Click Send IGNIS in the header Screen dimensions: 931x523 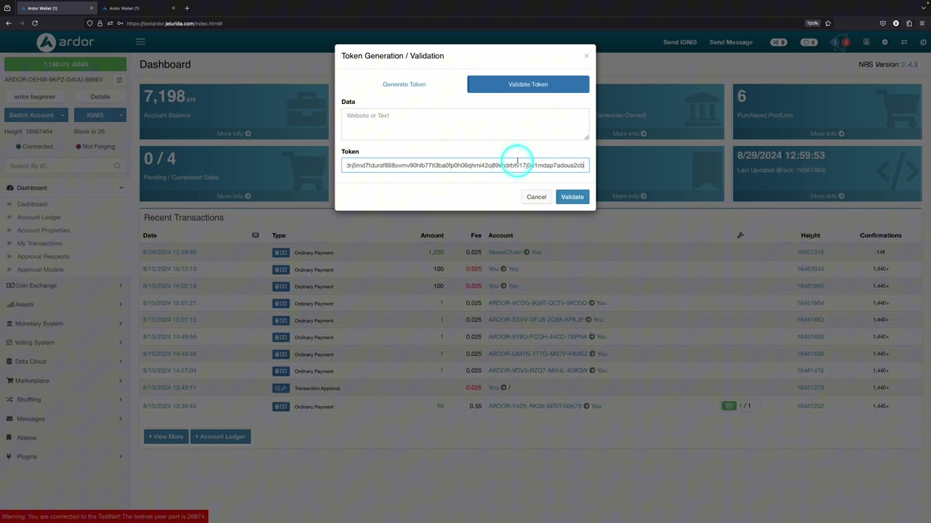pyautogui.click(x=680, y=42)
